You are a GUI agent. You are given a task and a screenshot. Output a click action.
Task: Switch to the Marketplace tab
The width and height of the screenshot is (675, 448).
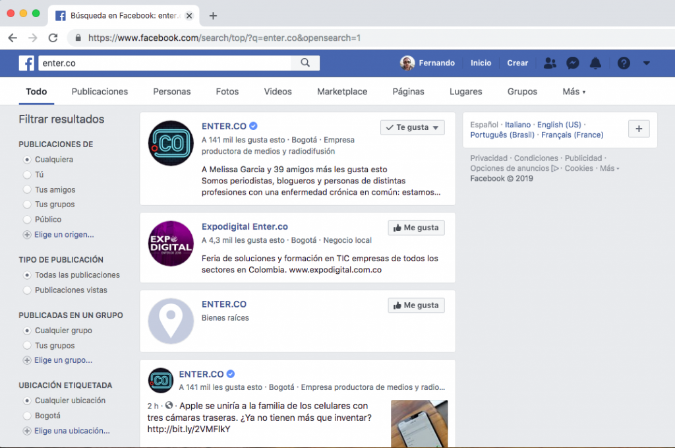coord(342,92)
